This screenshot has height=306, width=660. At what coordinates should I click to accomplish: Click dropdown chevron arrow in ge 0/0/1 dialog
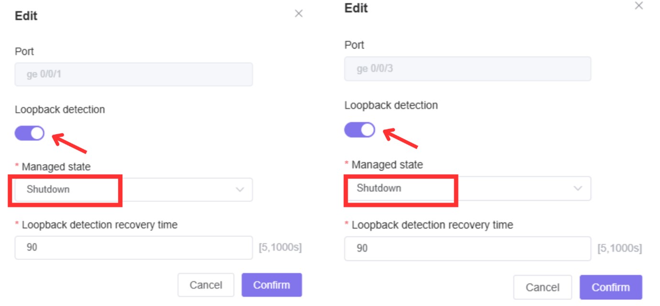point(240,190)
